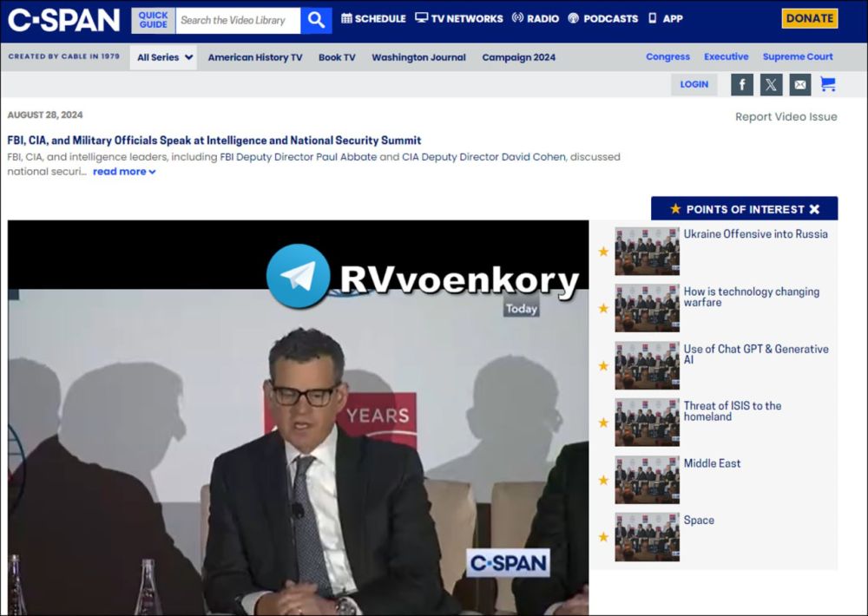
Task: Open the Schedule page
Action: pos(373,18)
